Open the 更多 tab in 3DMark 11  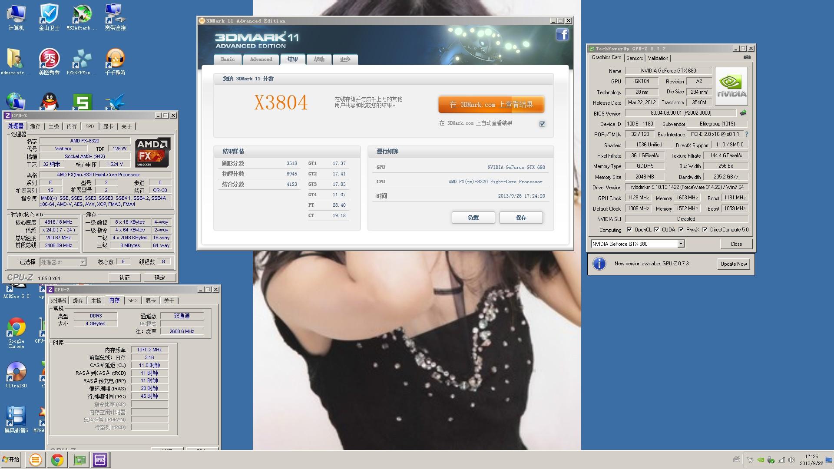click(345, 59)
